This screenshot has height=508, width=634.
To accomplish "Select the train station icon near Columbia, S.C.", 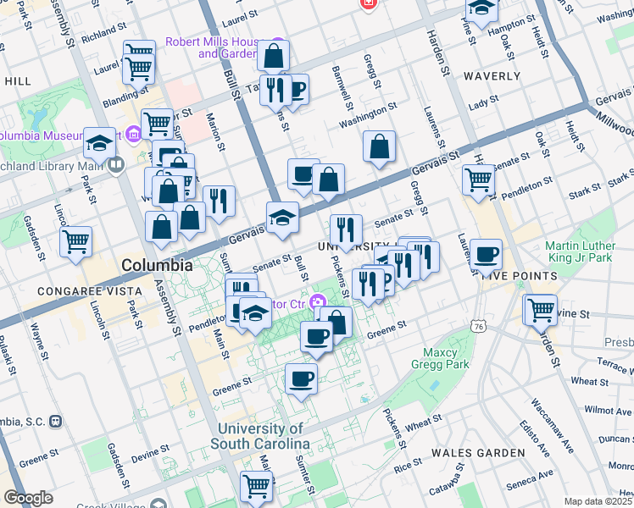I will point(55,422).
